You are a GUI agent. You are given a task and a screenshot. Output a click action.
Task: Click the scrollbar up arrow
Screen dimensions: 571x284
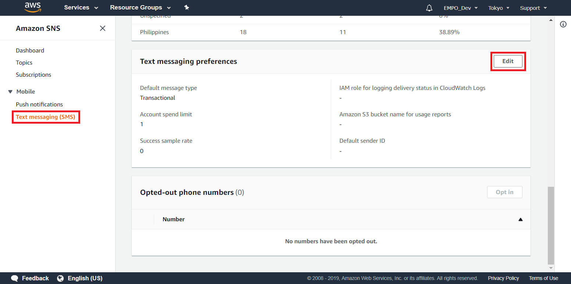pos(551,20)
